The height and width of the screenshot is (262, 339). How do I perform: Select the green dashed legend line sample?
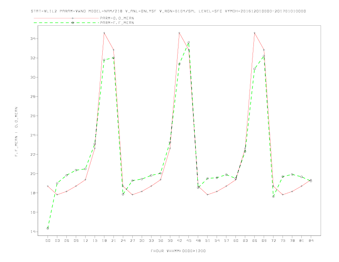(x=66, y=23)
